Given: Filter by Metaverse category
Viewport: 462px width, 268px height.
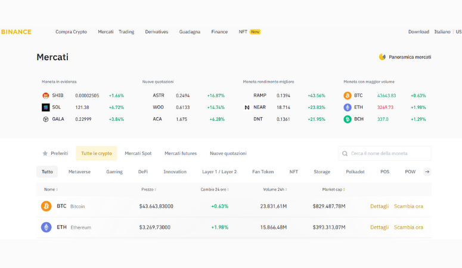Looking at the screenshot, I should coord(79,172).
